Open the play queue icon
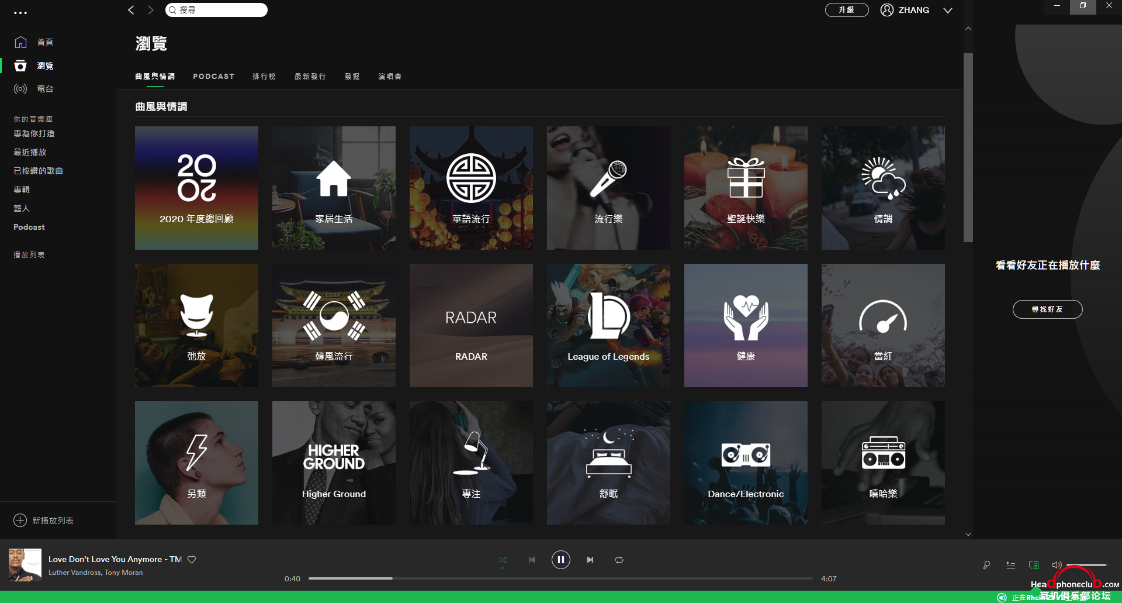Screen dimensions: 1122x603 pyautogui.click(x=1010, y=565)
